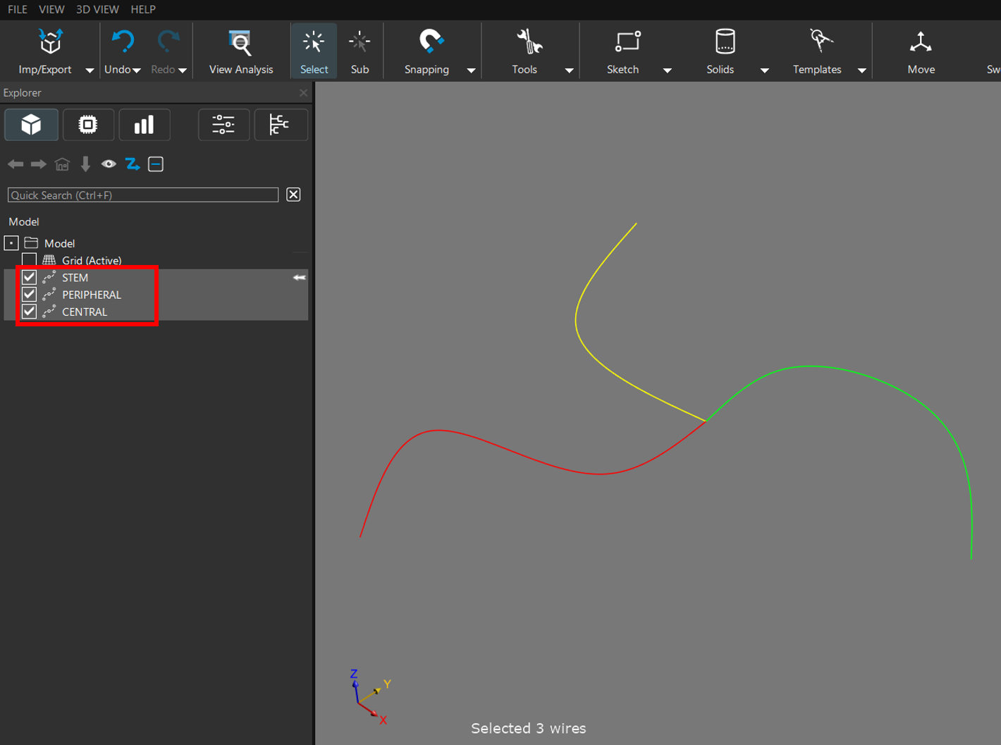Enable the Grid (Active) checkbox
The height and width of the screenshot is (745, 1001).
(x=29, y=261)
